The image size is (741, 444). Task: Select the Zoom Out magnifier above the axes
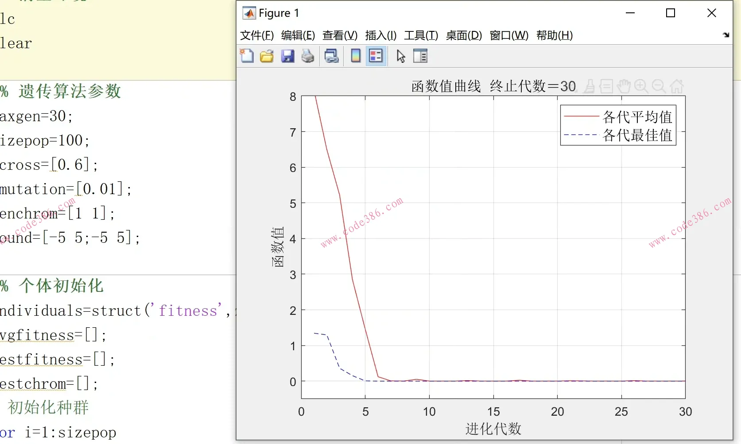pyautogui.click(x=659, y=86)
